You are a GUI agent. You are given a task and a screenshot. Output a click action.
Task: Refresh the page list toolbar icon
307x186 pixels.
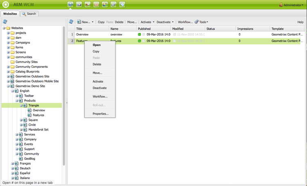[71, 22]
